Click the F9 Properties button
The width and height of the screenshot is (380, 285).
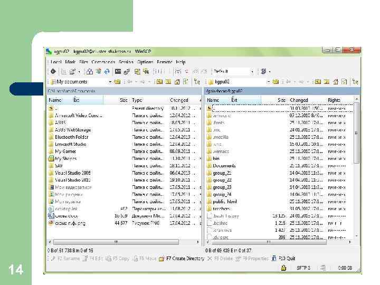[252, 259]
